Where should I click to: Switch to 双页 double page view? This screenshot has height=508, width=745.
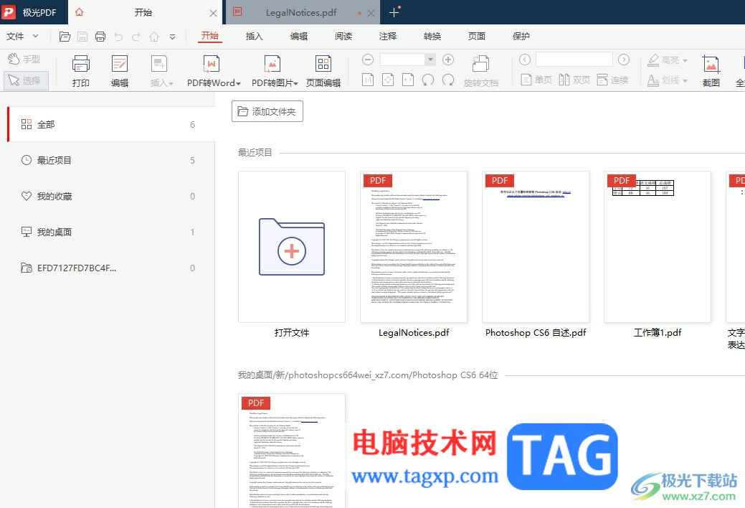[574, 80]
